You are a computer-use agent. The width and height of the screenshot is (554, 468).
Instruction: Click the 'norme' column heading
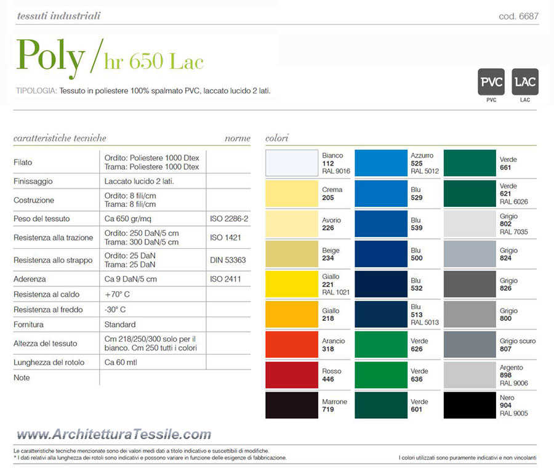click(x=238, y=139)
